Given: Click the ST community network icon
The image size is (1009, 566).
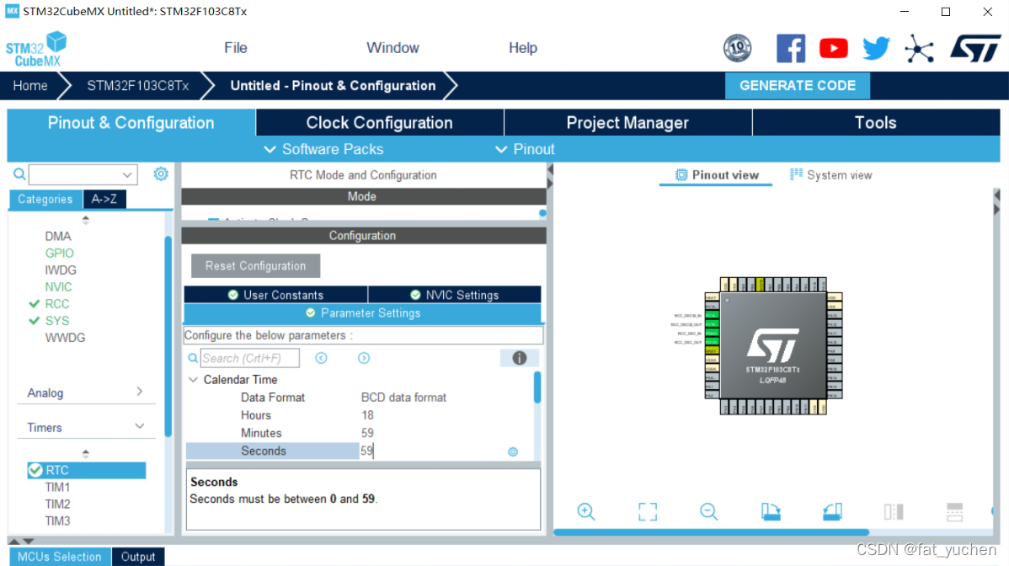Looking at the screenshot, I should (919, 49).
